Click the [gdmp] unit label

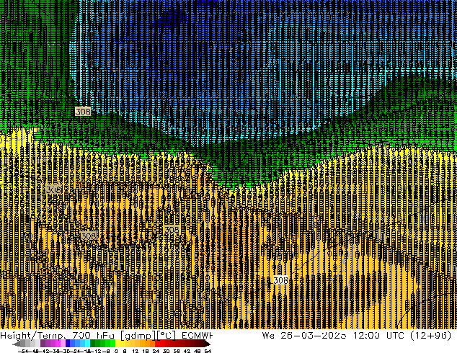pyautogui.click(x=138, y=336)
